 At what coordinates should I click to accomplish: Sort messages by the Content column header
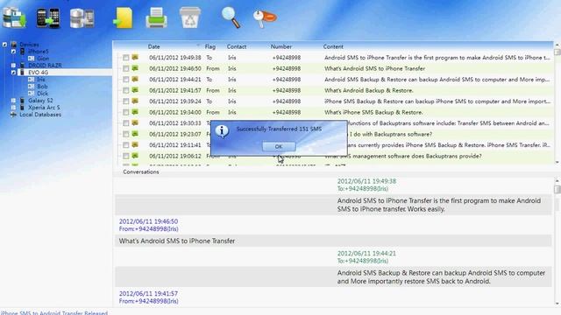click(x=333, y=46)
